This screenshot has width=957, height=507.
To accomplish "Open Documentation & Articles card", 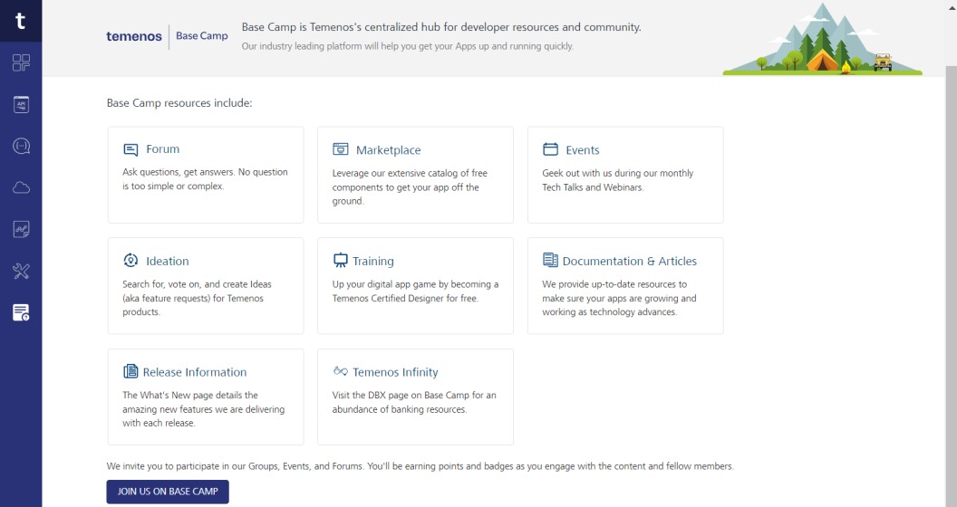I will point(625,285).
